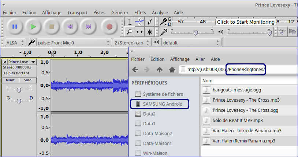Select the Time Shift tool
This screenshot has width=298, height=157.
click(139, 32)
